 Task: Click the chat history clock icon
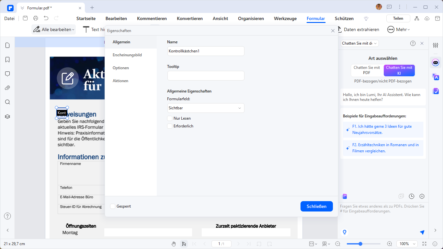pos(412,196)
